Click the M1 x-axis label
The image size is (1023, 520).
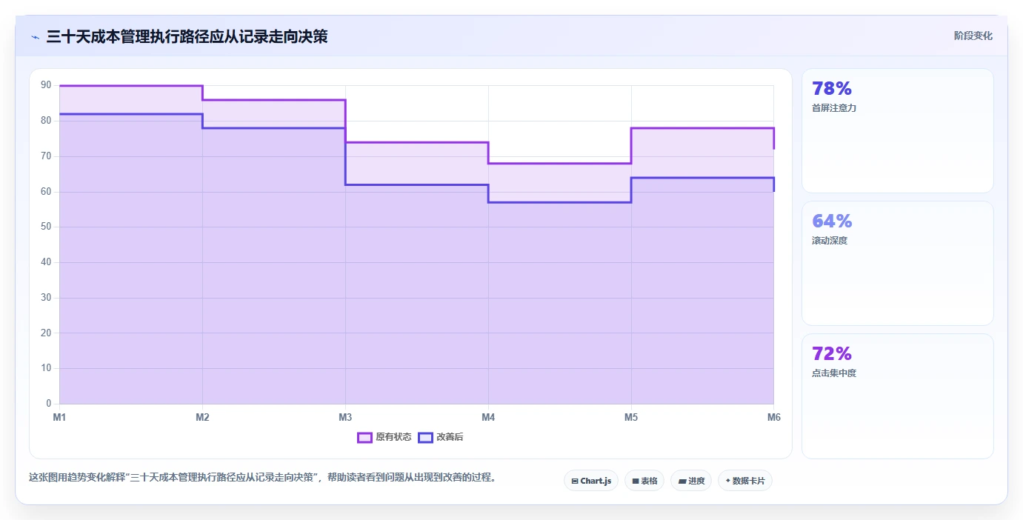pos(59,417)
